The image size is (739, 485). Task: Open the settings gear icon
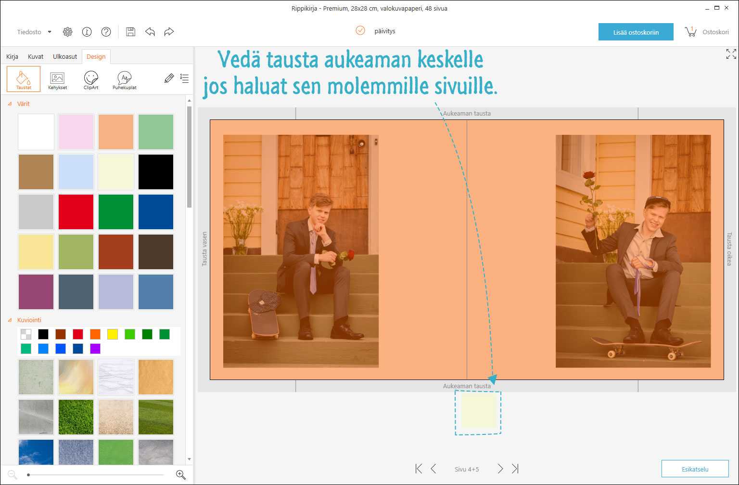coord(68,32)
